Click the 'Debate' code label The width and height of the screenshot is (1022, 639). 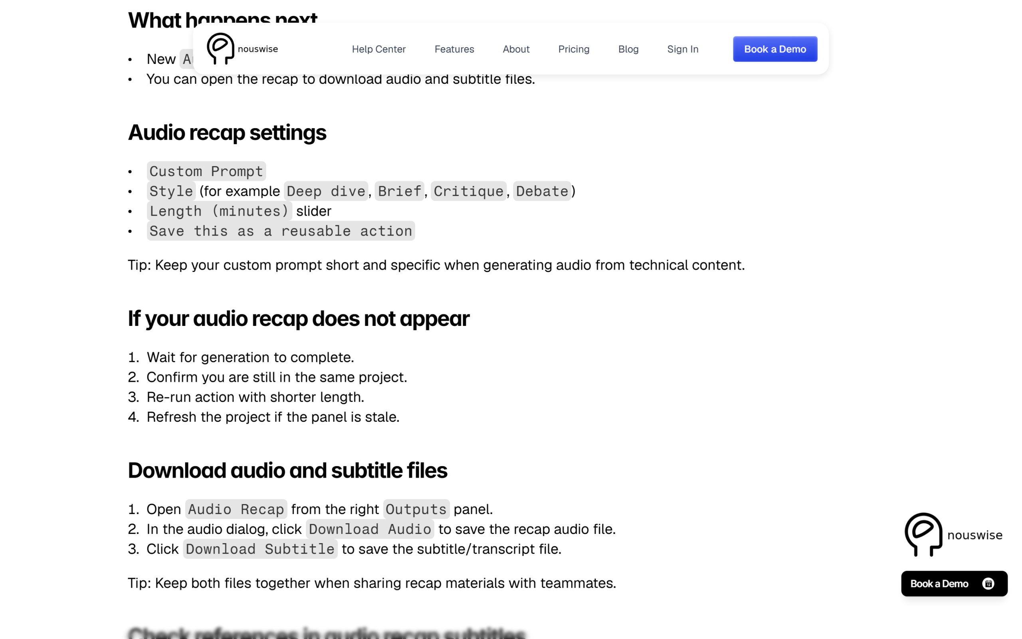[x=542, y=191]
